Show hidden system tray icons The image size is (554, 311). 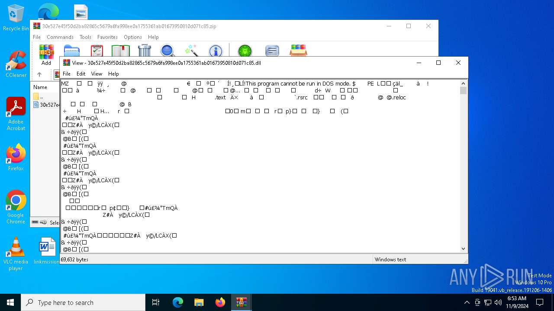click(x=467, y=302)
